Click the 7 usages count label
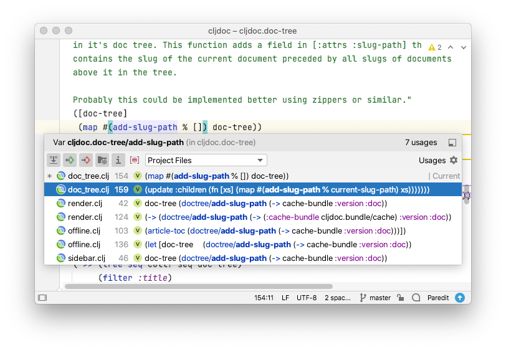 pos(421,143)
